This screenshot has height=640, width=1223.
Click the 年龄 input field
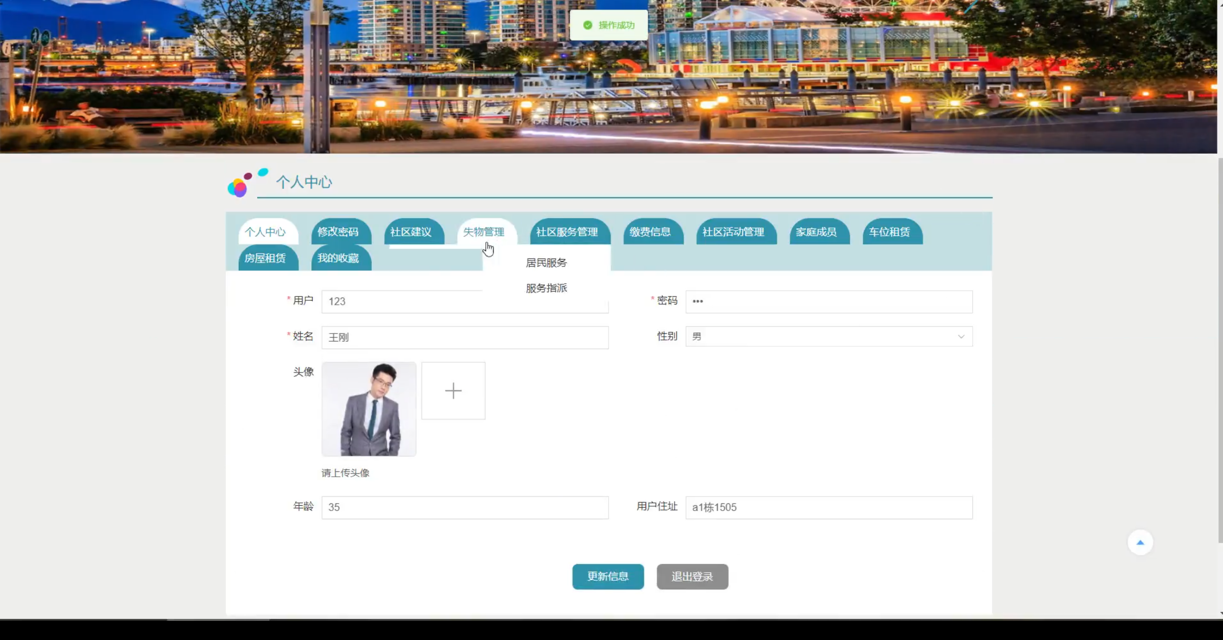click(x=464, y=507)
